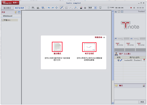Click the microphone volume slider
Image resolution: width=147 pixels, height=105 pixels.
point(120,39)
